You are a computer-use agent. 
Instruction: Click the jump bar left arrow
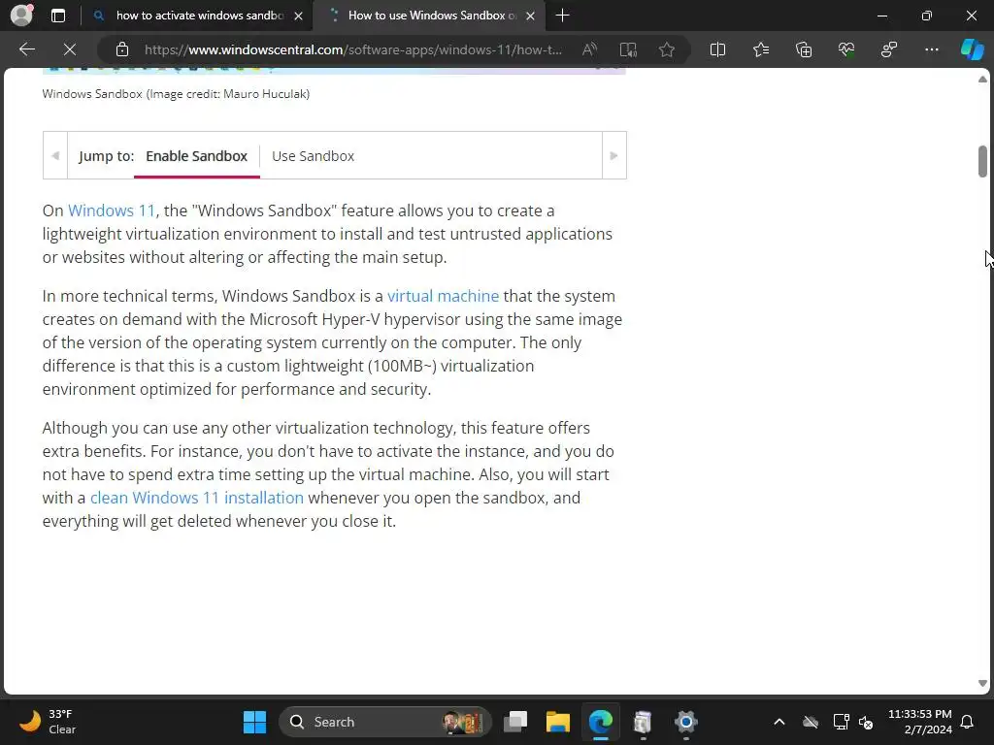[55, 155]
